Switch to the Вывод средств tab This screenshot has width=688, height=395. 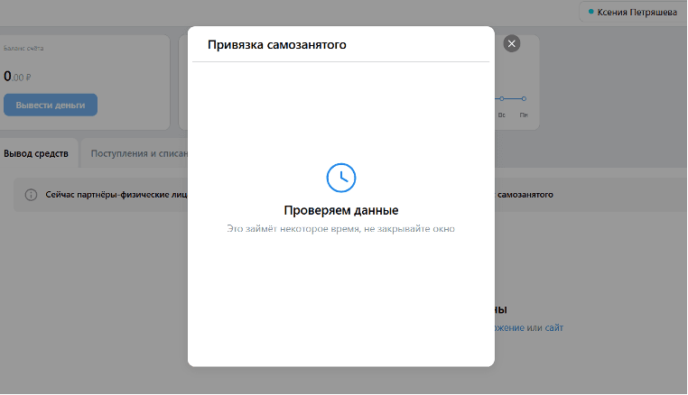36,153
